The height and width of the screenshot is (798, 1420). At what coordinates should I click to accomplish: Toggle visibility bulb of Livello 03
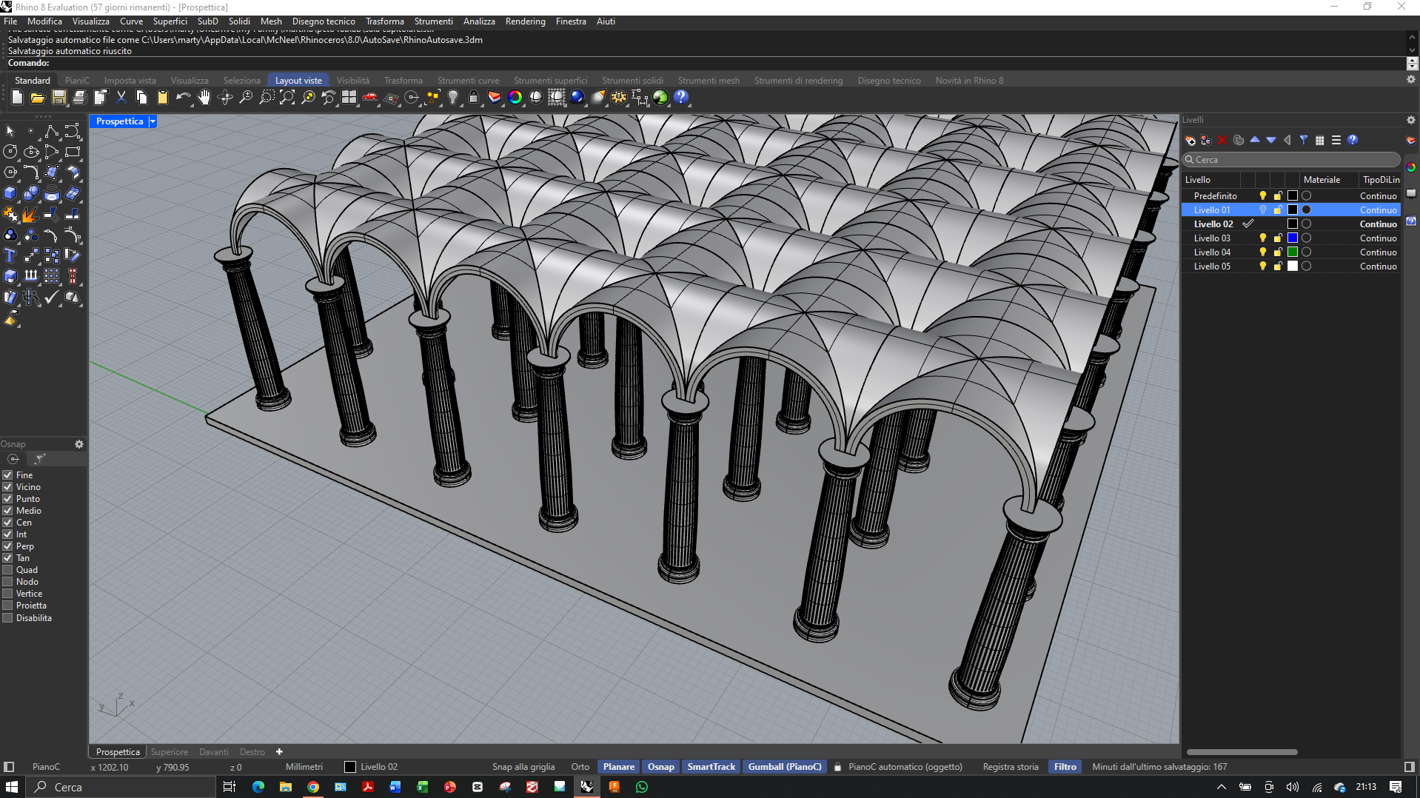tap(1262, 238)
